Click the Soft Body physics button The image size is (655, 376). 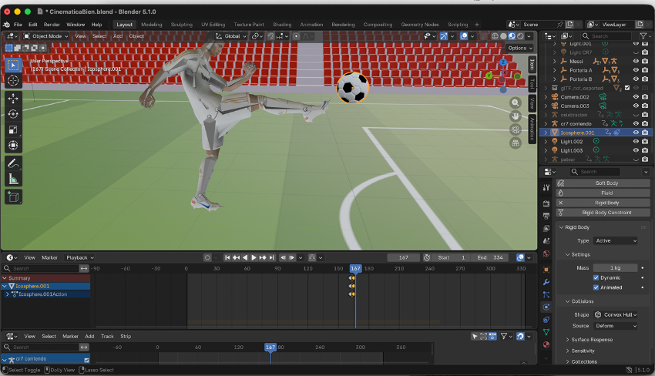click(x=606, y=183)
